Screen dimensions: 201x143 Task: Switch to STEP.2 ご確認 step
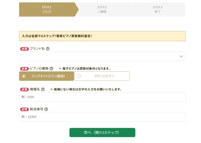[x=102, y=9]
